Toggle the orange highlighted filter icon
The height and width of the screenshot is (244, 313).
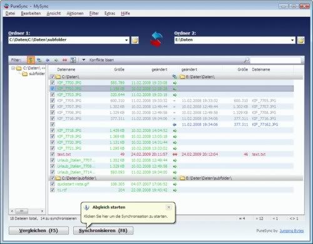(31, 60)
